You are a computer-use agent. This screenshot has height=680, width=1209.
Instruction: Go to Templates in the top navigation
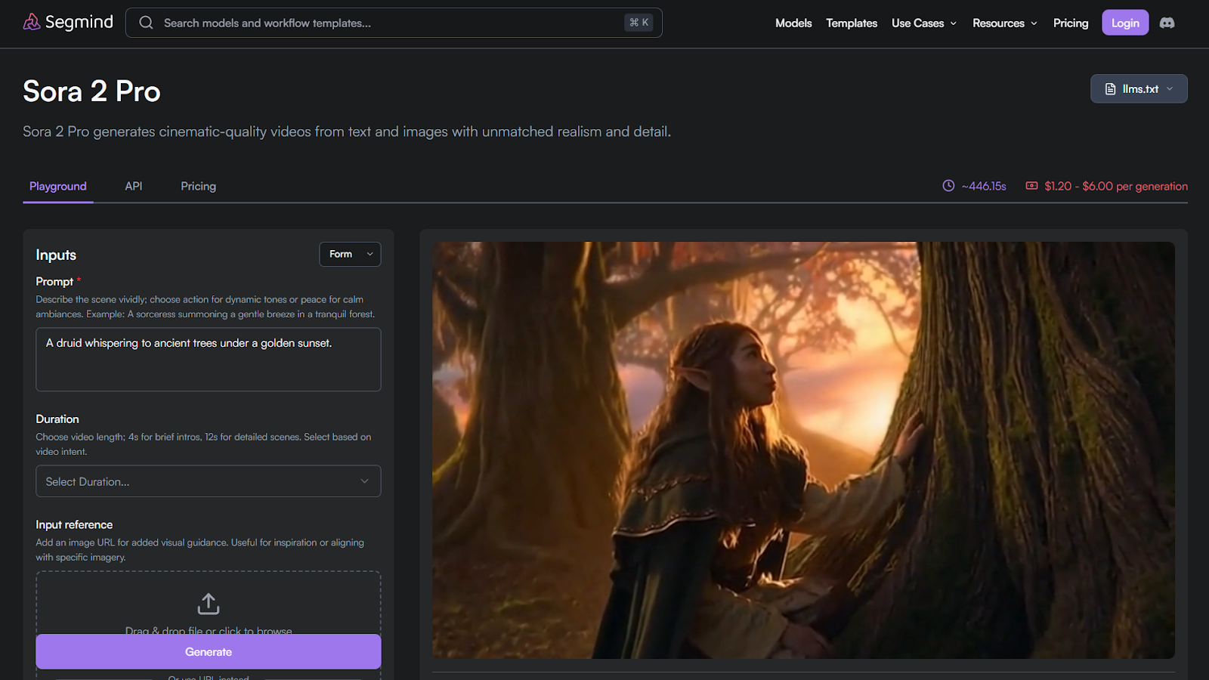[852, 23]
